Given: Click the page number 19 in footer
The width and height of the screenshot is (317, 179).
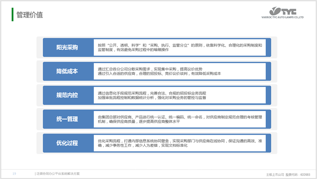Looking at the screenshot, I should click(14, 174).
